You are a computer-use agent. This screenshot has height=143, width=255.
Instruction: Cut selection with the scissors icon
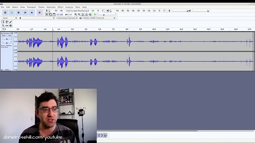[47, 15]
